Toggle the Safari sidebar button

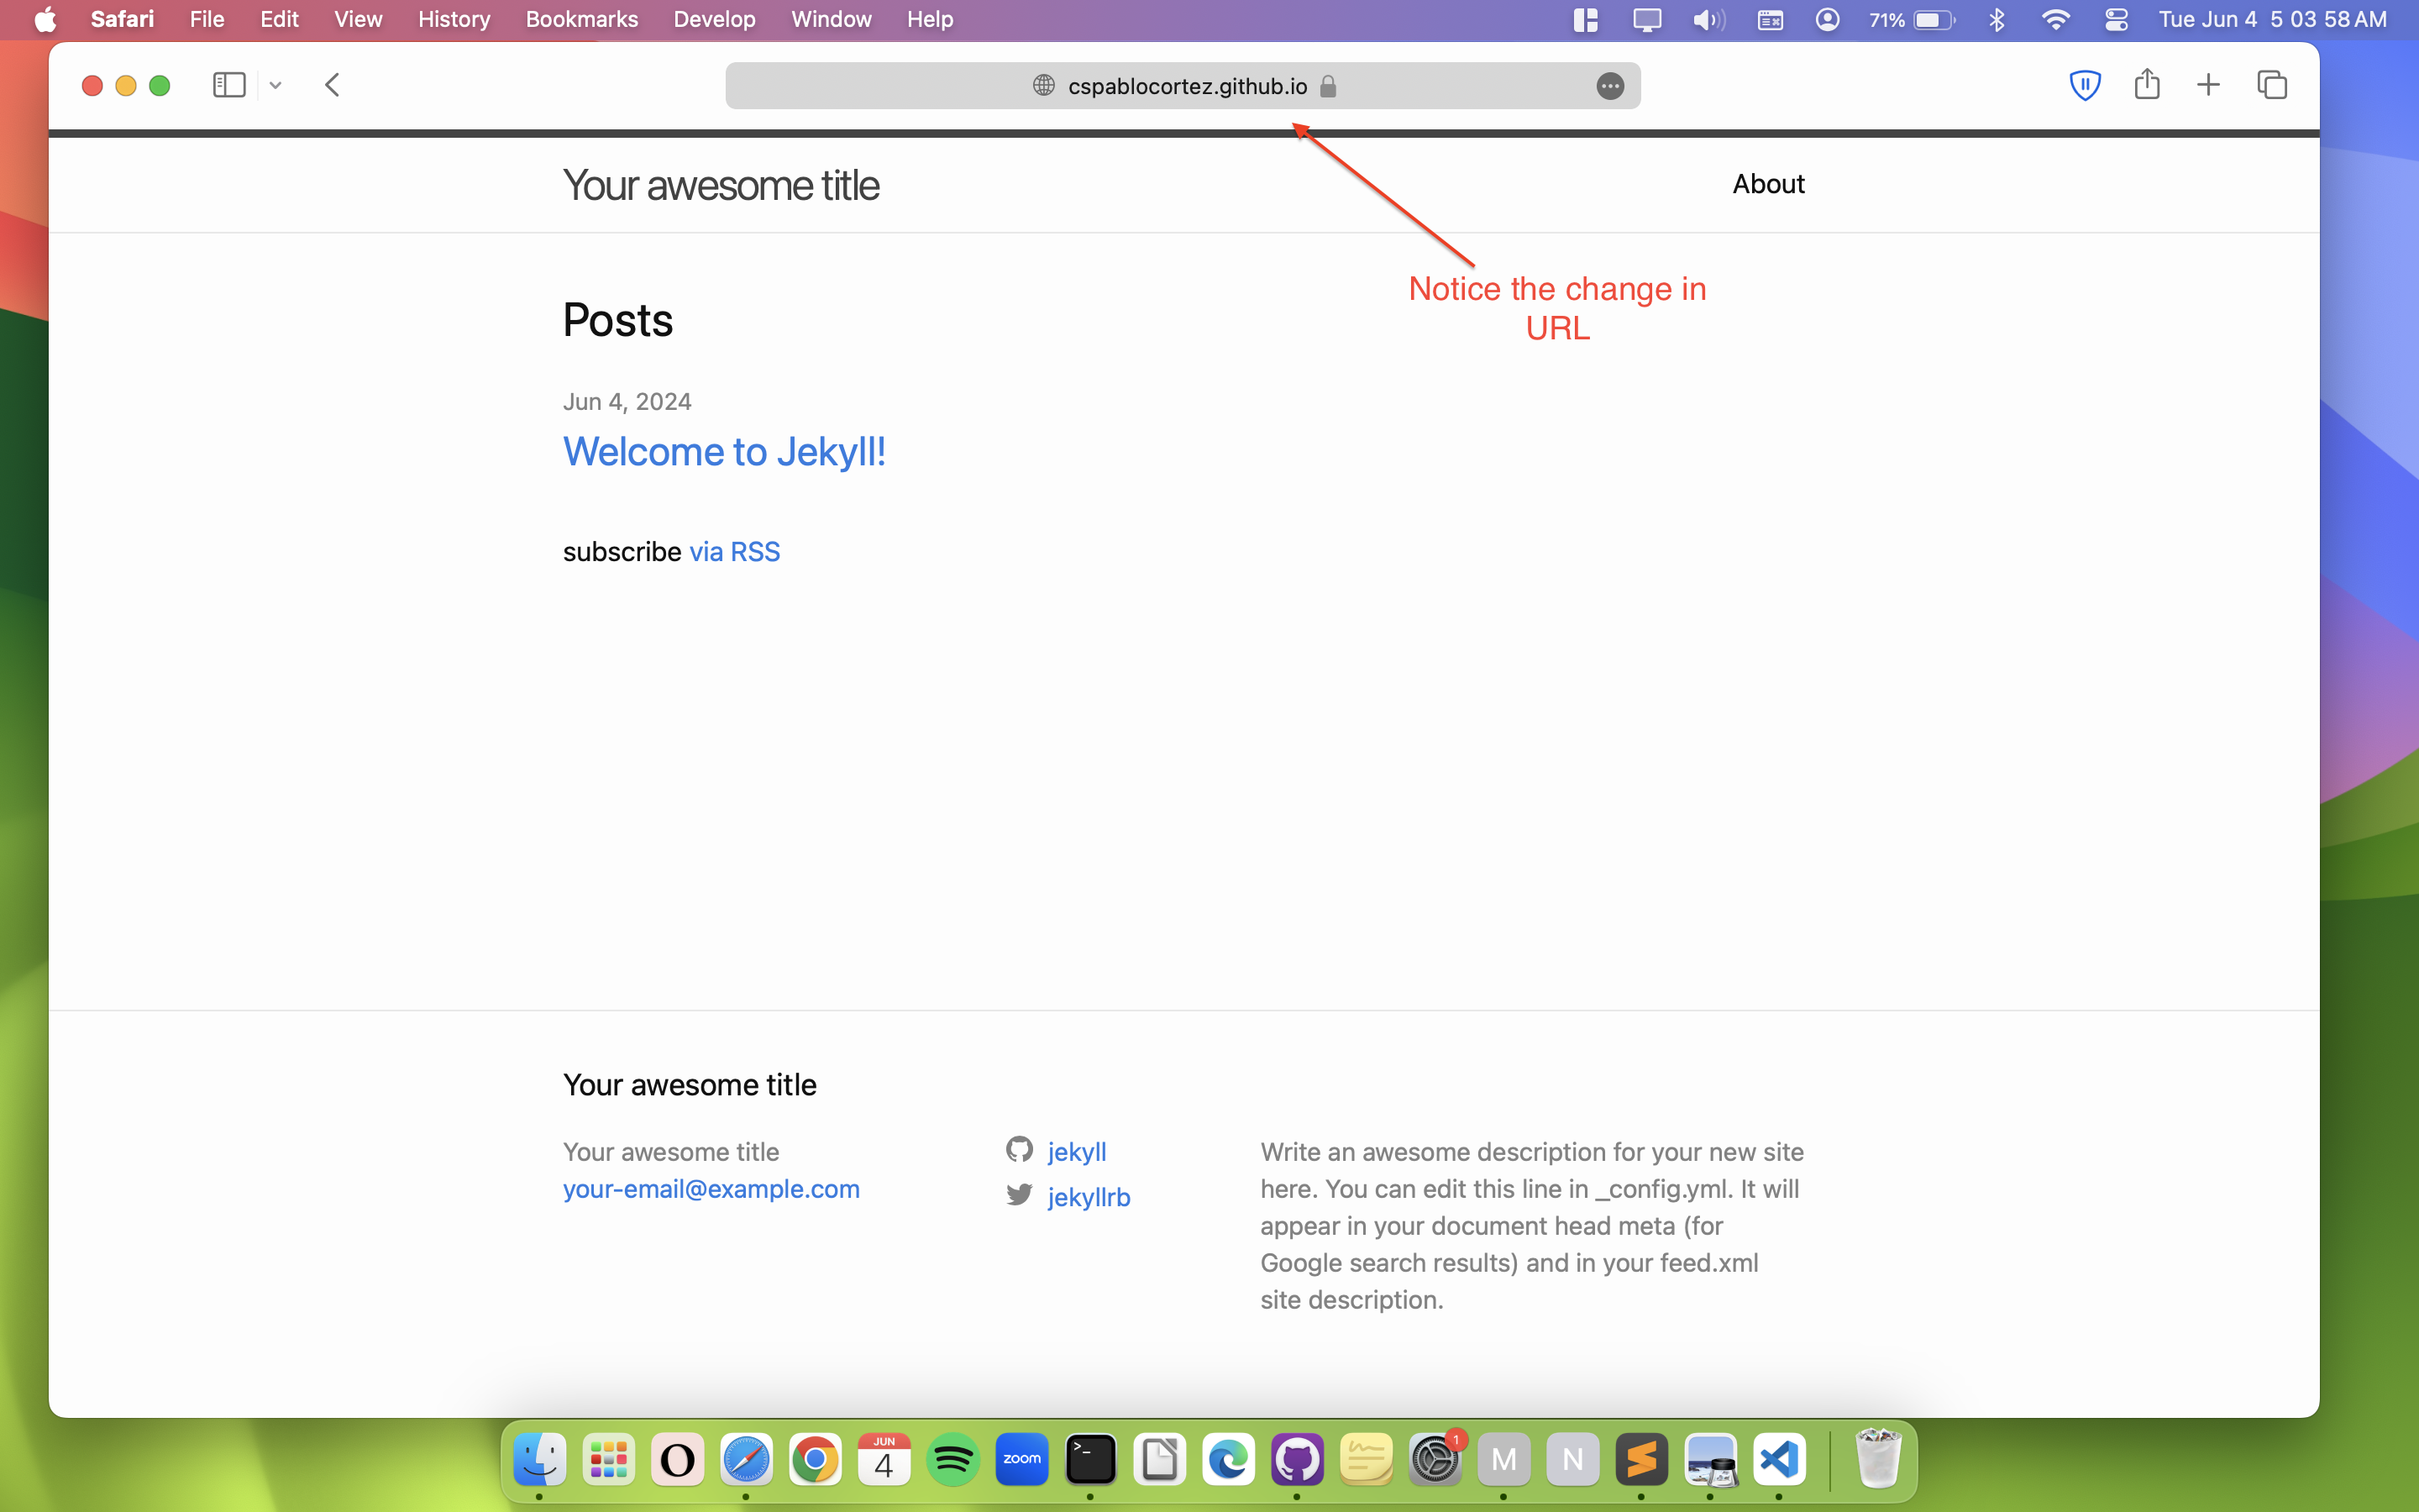coord(229,85)
